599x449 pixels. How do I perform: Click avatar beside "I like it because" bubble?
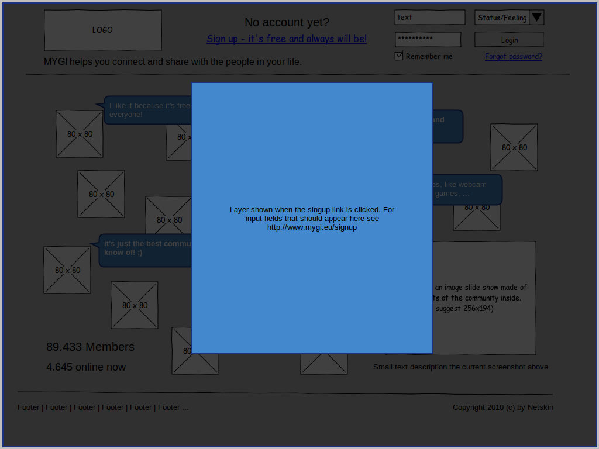click(80, 134)
